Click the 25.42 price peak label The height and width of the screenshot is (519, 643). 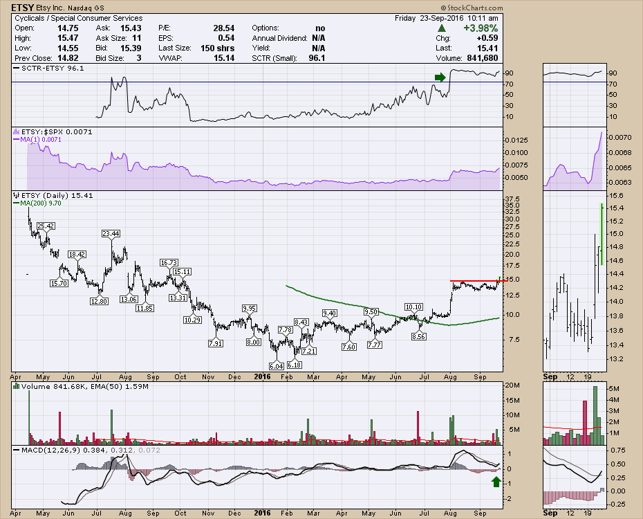46,226
